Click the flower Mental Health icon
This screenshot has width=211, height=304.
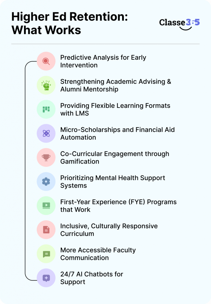(46, 182)
